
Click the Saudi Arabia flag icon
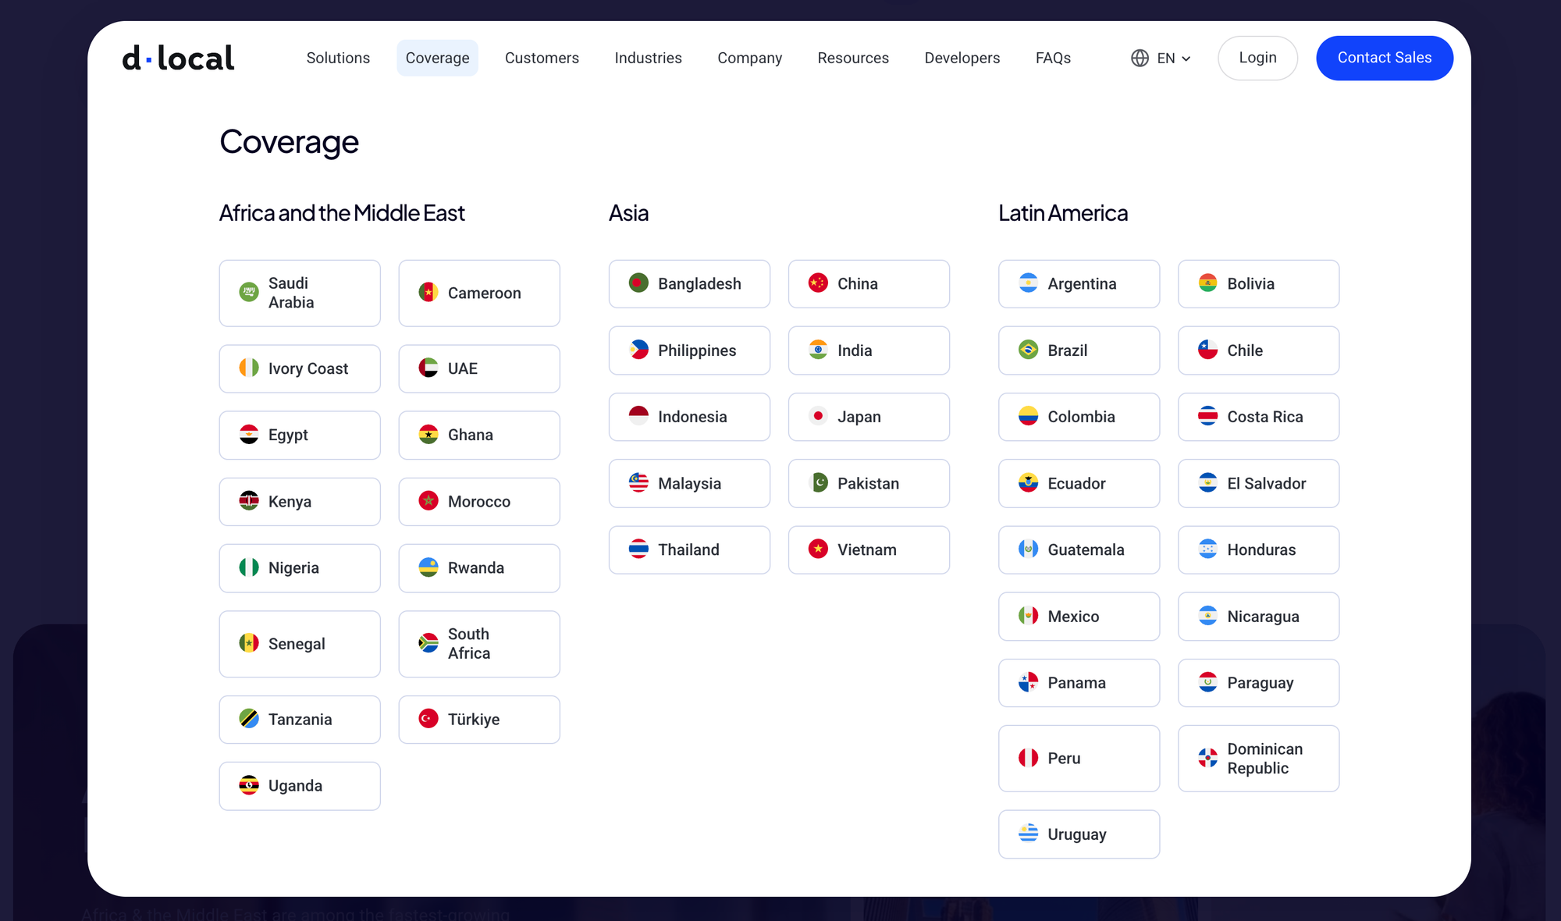coord(249,293)
